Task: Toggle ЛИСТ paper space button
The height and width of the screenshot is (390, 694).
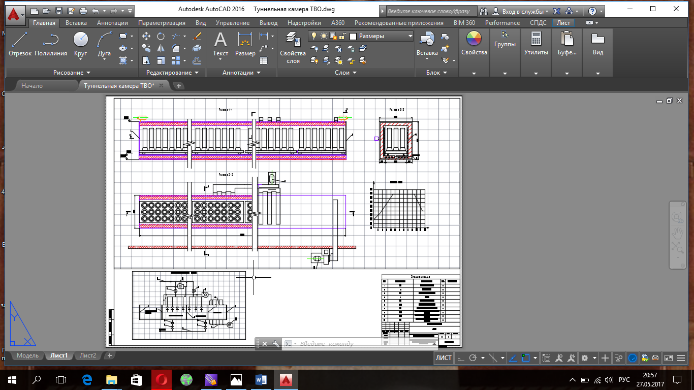Action: [444, 358]
